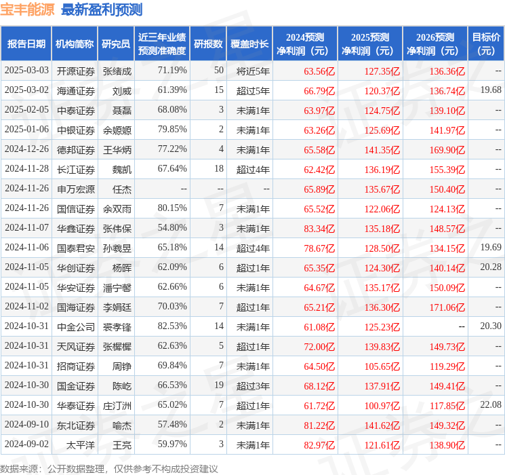Click institution 申万宏源
This screenshot has width=505, height=475.
point(76,189)
